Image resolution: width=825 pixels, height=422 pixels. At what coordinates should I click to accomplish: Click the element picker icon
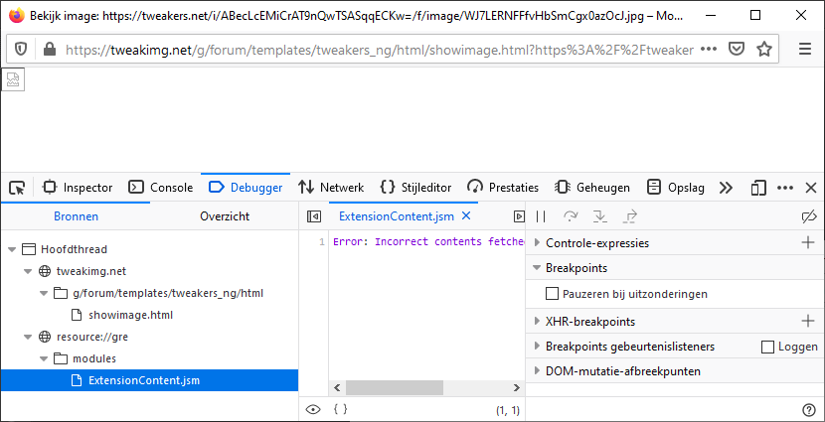click(17, 188)
